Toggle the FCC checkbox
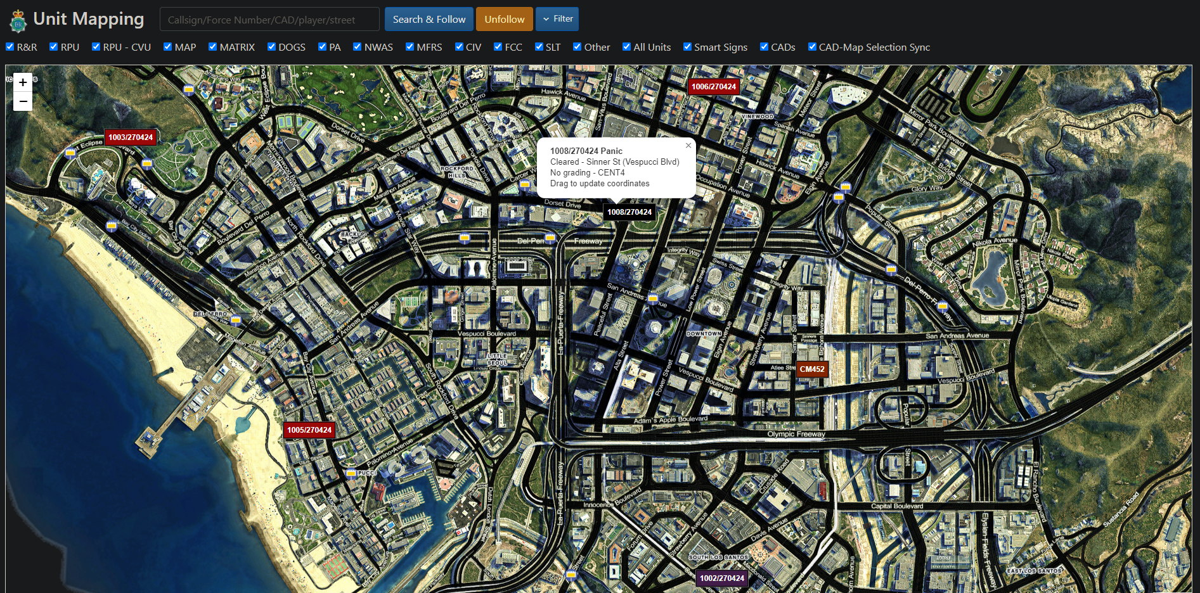The height and width of the screenshot is (593, 1200). pyautogui.click(x=498, y=47)
